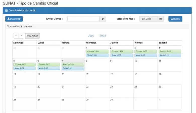Select the Compra 3.486 badge on April 1
This screenshot has width=196, height=113.
pyautogui.click(x=97, y=51)
